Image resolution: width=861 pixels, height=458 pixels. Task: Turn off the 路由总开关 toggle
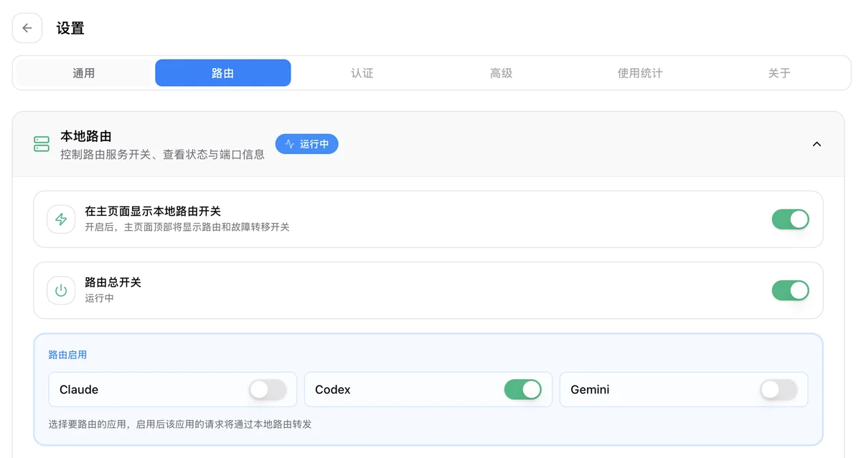click(x=790, y=290)
